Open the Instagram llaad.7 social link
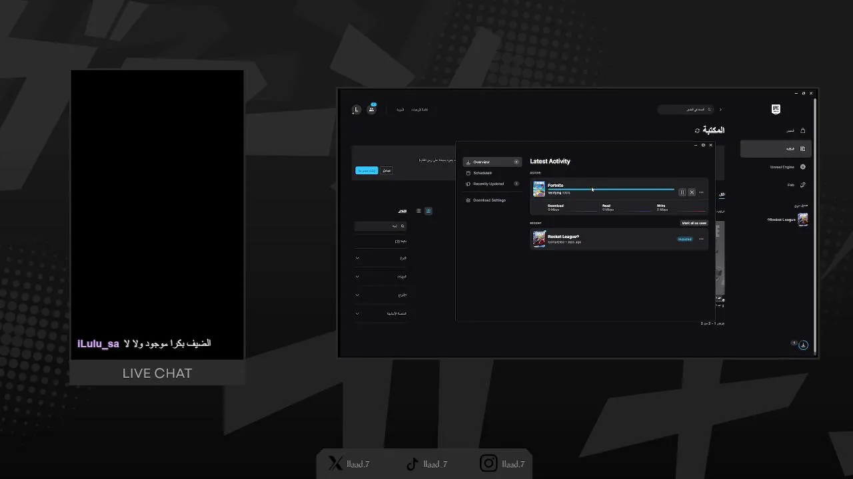 pos(502,464)
